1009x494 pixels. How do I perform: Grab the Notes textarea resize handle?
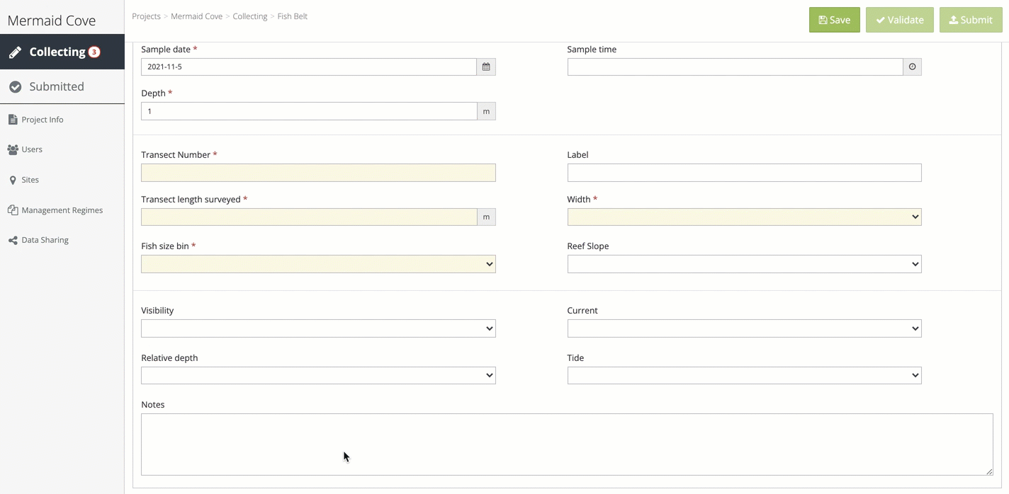coord(989,471)
